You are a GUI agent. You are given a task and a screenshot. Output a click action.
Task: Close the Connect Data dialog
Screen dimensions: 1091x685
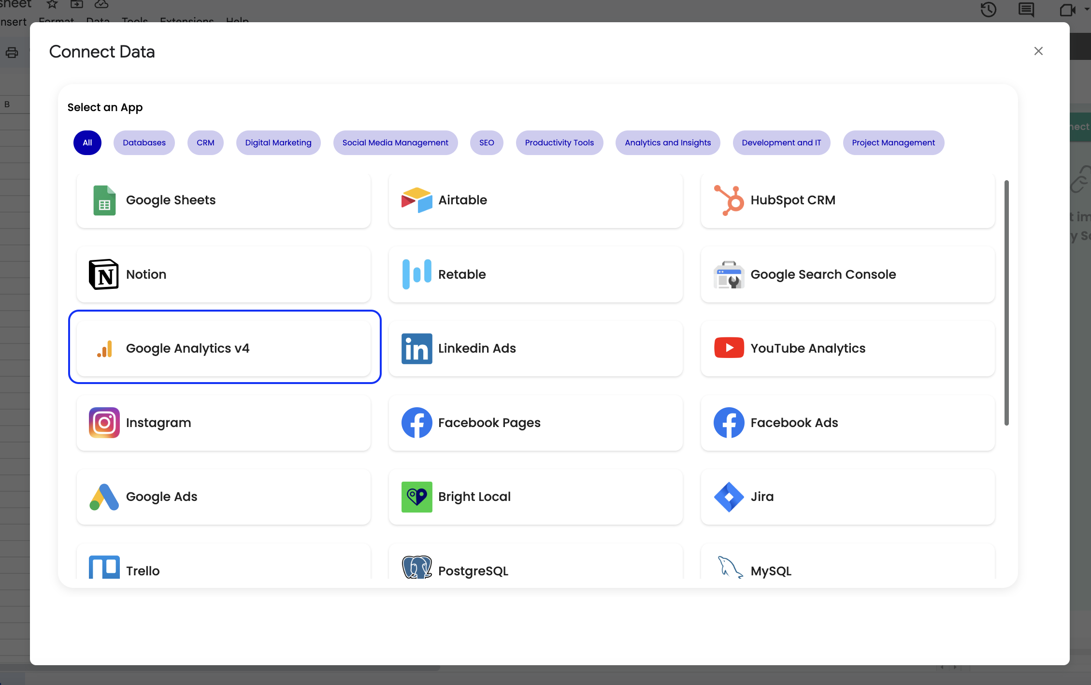[1038, 51]
